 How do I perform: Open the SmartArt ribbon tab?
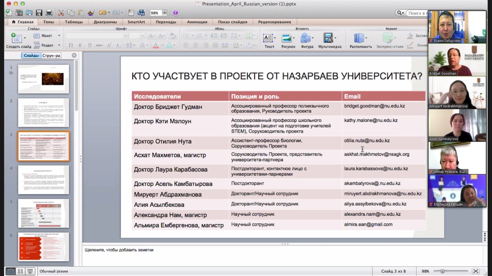[136, 22]
